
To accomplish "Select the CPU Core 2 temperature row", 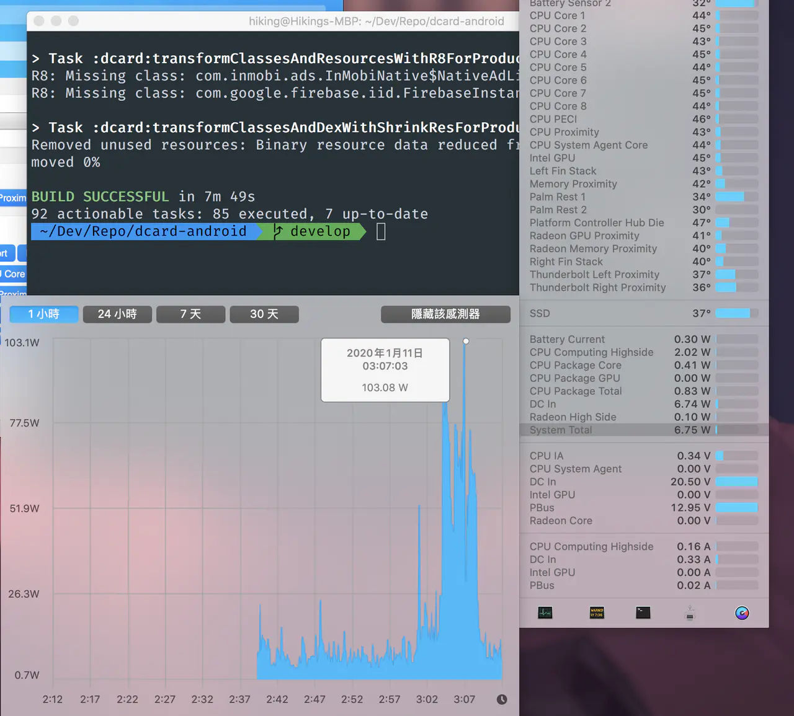I will [644, 29].
